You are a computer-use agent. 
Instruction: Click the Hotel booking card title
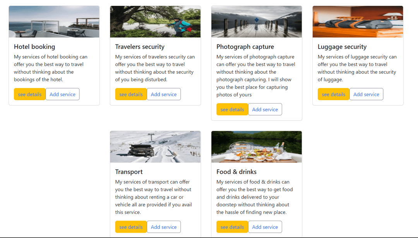click(34, 47)
